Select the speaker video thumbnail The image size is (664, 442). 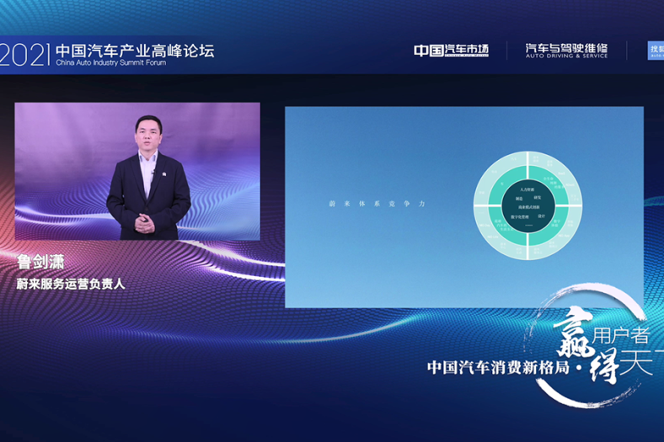[137, 171]
